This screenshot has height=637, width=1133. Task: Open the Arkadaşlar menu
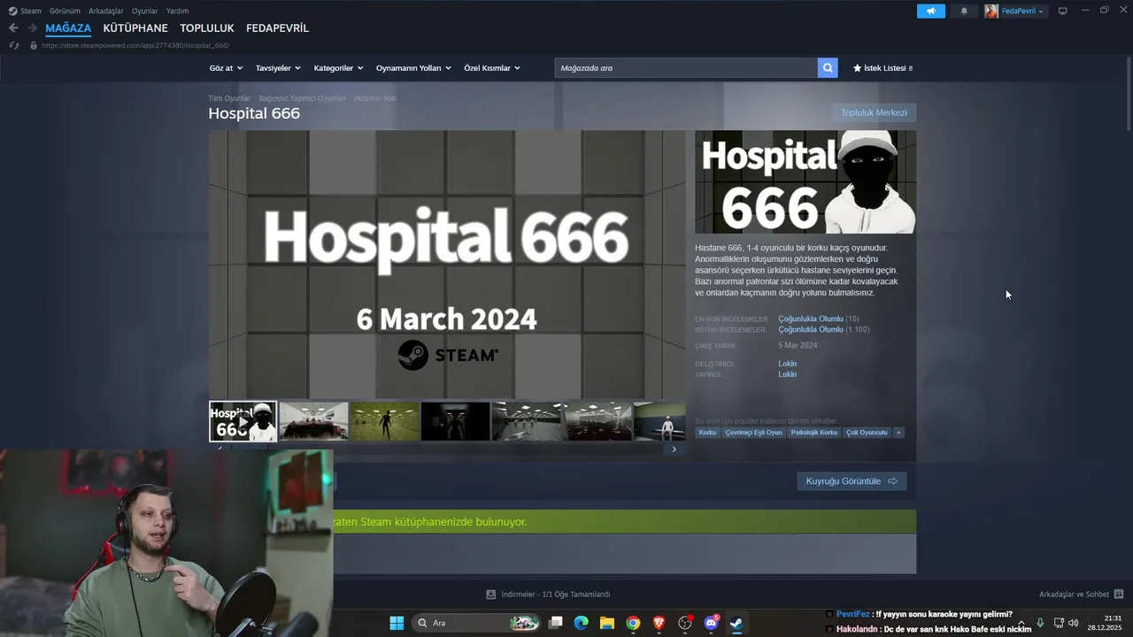[x=106, y=11]
